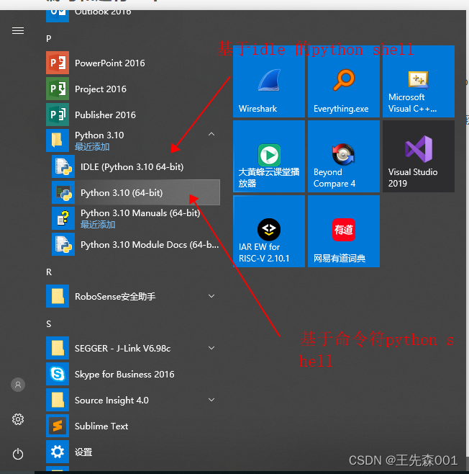Click the Python Manuals help icon
This screenshot has height=474, width=469.
click(63, 218)
